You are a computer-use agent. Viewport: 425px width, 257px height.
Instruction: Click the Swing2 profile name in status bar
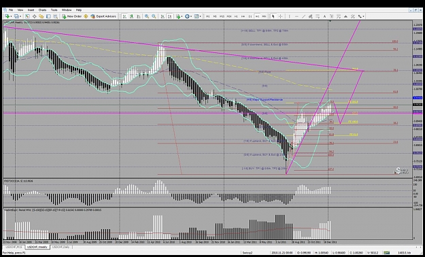(x=247, y=253)
